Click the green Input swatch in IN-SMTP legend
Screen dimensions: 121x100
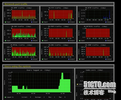(5, 22)
